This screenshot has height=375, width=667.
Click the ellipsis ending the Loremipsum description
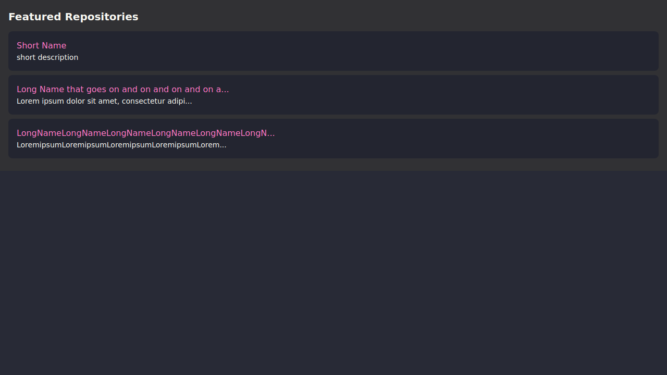click(223, 146)
